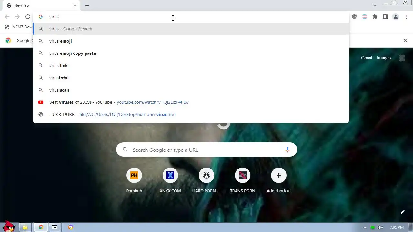The width and height of the screenshot is (413, 232).
Task: Open the uBlock Origin shield extension
Action: (354, 17)
